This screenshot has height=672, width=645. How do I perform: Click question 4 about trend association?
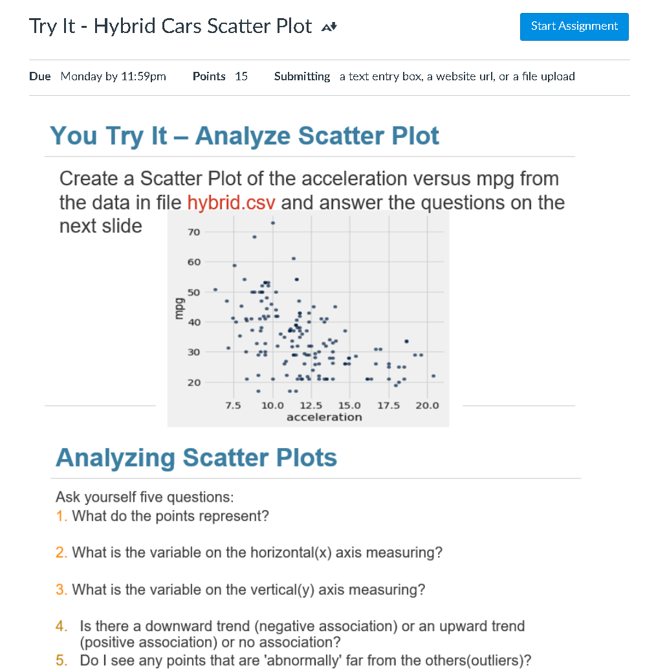301,626
